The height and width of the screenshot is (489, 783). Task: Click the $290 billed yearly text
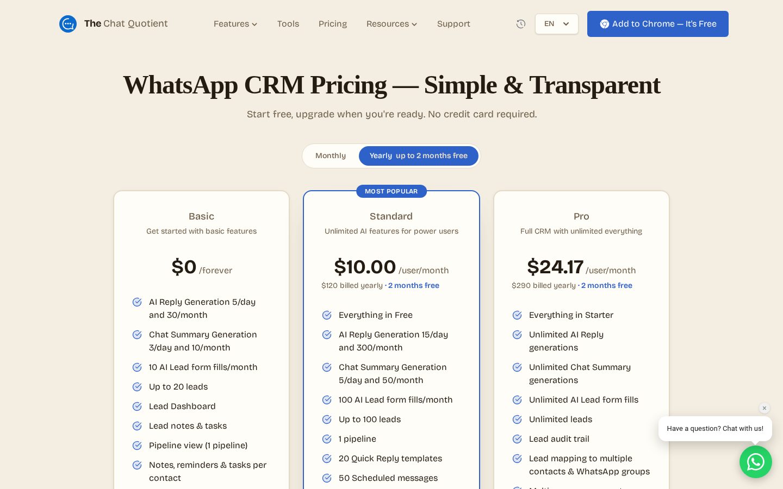(x=543, y=286)
